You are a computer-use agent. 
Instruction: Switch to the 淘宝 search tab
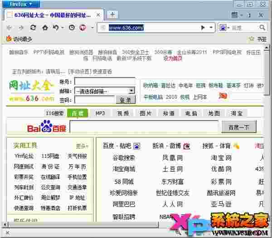tap(237, 114)
